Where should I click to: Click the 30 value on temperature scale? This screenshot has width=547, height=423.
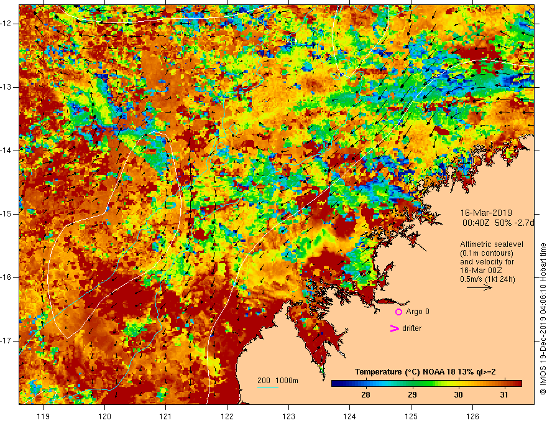(458, 395)
